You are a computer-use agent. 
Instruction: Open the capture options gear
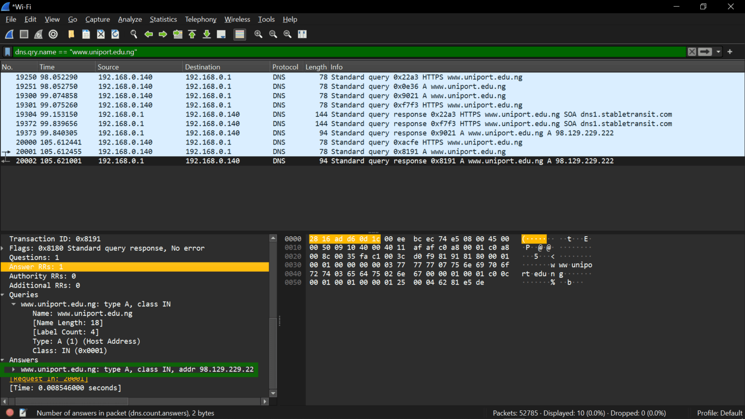click(53, 34)
